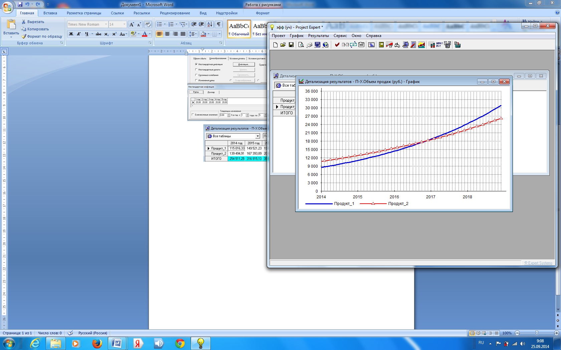Apply red font color swatch
The image size is (561, 350).
pyautogui.click(x=145, y=34)
